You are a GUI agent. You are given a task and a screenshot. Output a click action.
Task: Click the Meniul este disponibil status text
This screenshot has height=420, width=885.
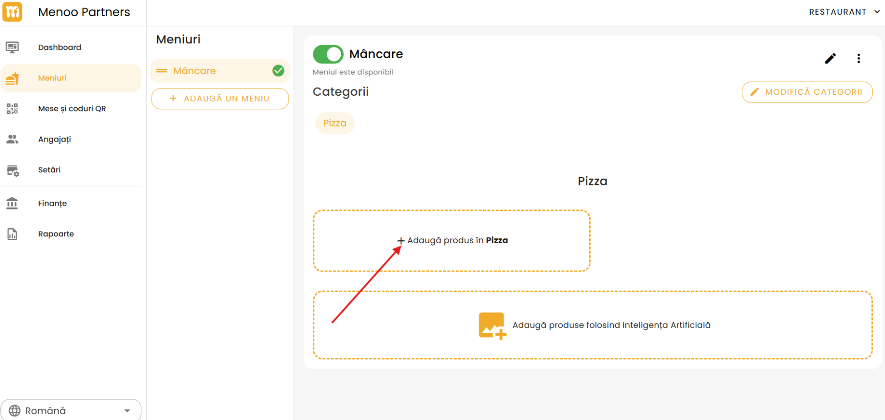tap(353, 72)
